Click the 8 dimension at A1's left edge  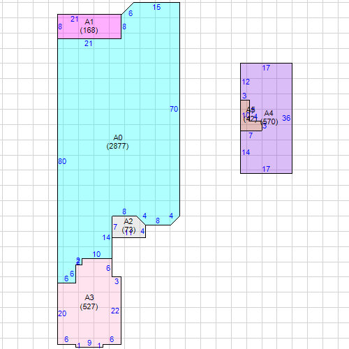60,27
